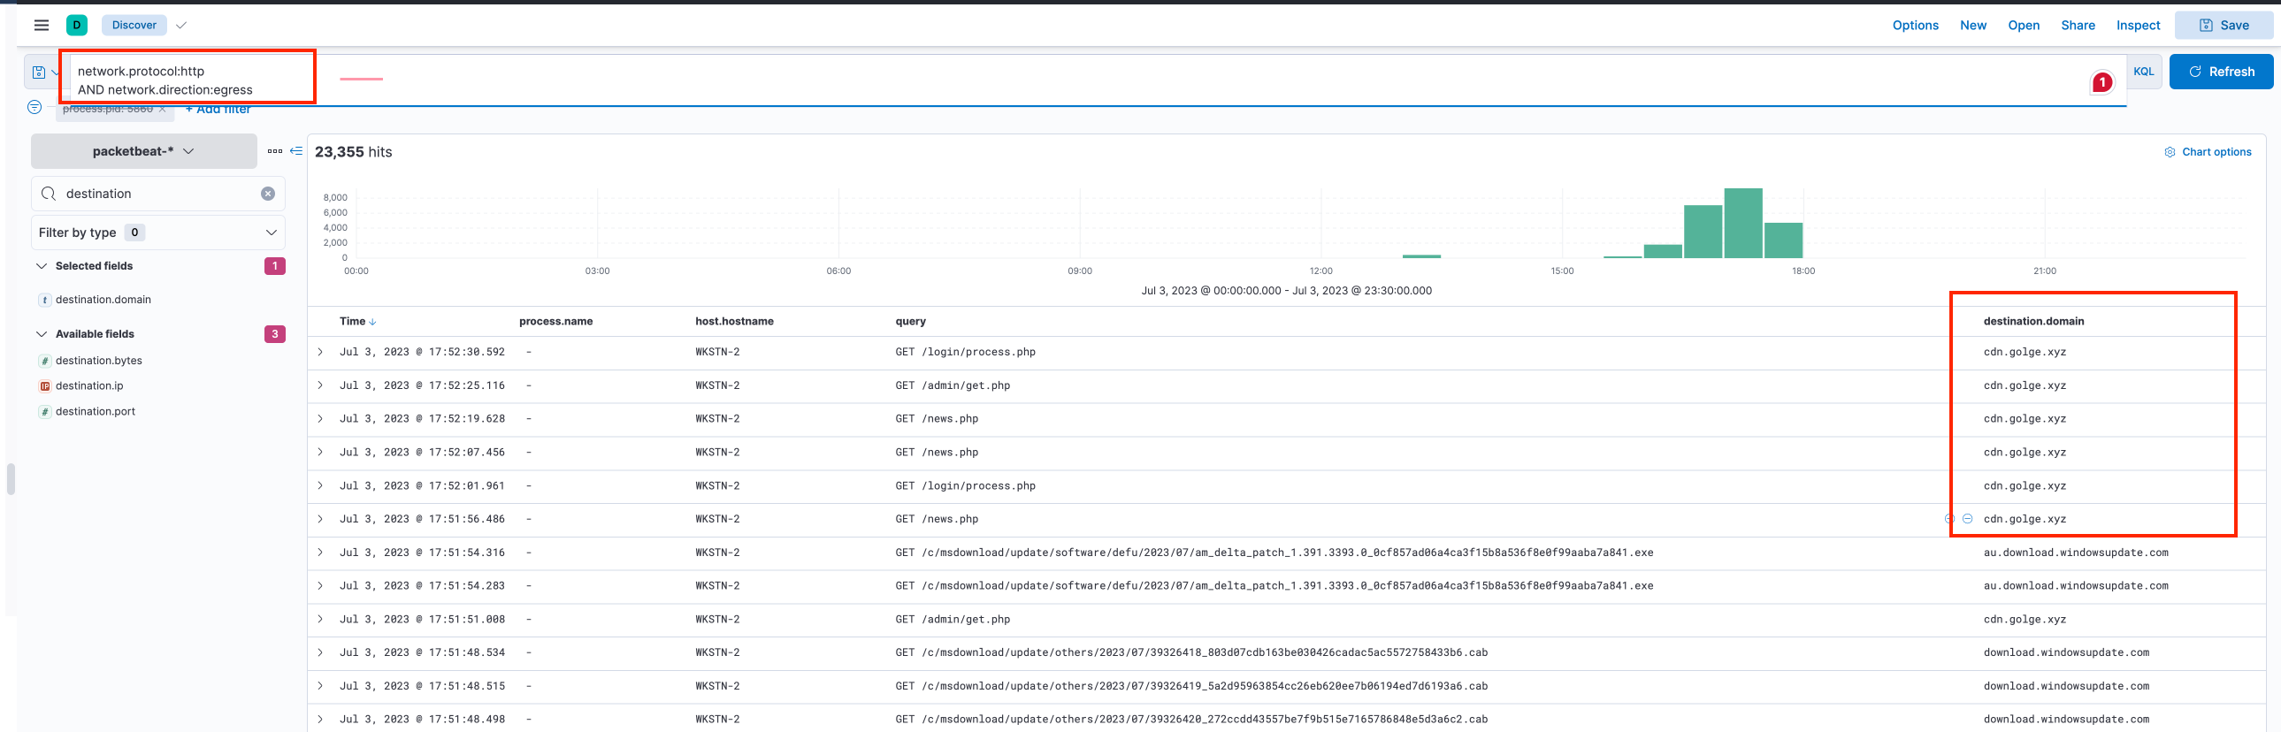Screen dimensions: 2281x732
Task: Click the Discover breadcrumb tab
Action: click(134, 25)
